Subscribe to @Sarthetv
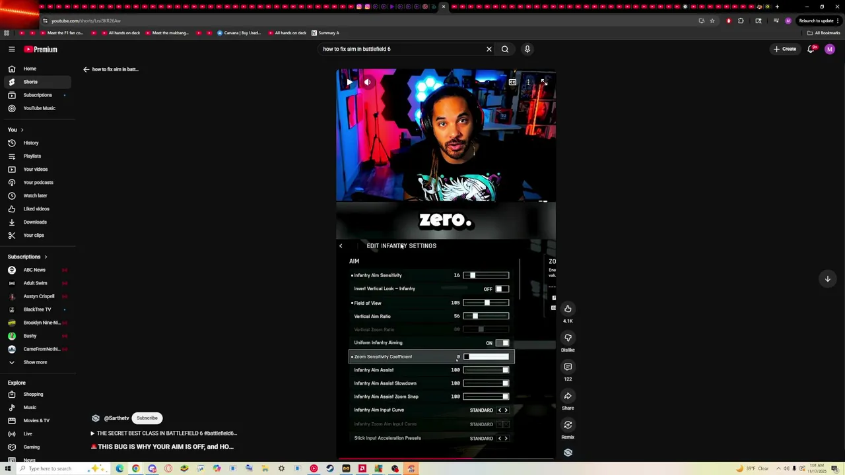The height and width of the screenshot is (475, 845). click(x=147, y=418)
